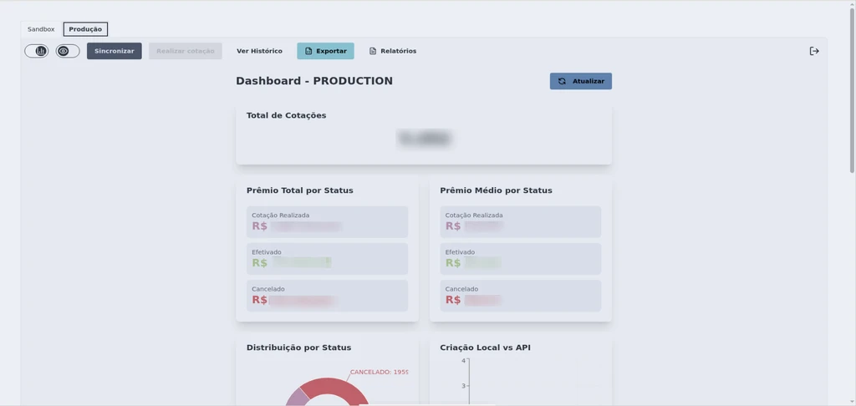The height and width of the screenshot is (406, 856).
Task: Click the Exportar button
Action: click(x=325, y=51)
